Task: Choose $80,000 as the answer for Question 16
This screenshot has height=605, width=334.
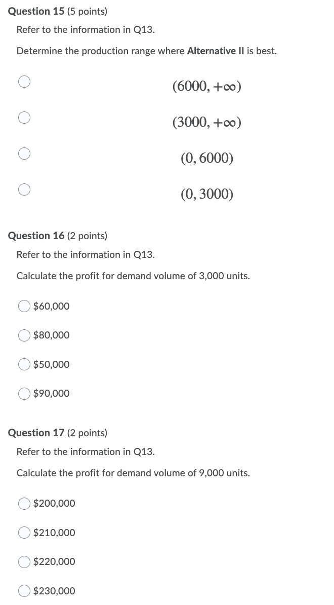Action: (x=24, y=335)
